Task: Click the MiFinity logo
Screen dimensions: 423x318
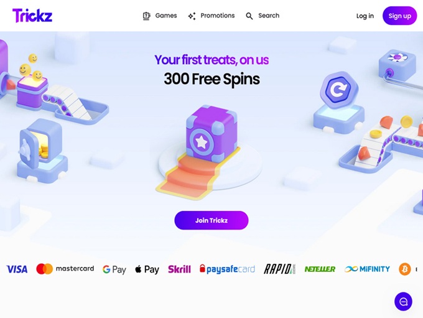Action: 367,269
